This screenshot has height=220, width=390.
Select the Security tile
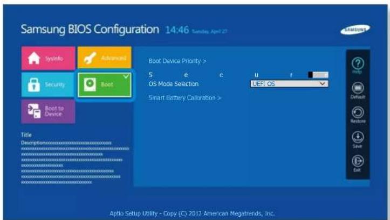point(48,84)
